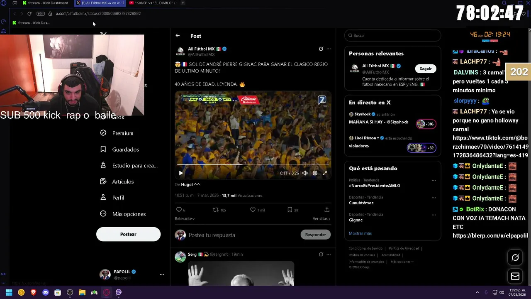Click Mostrar más under trends
Viewport: 531px width, 299px height.
tap(360, 233)
